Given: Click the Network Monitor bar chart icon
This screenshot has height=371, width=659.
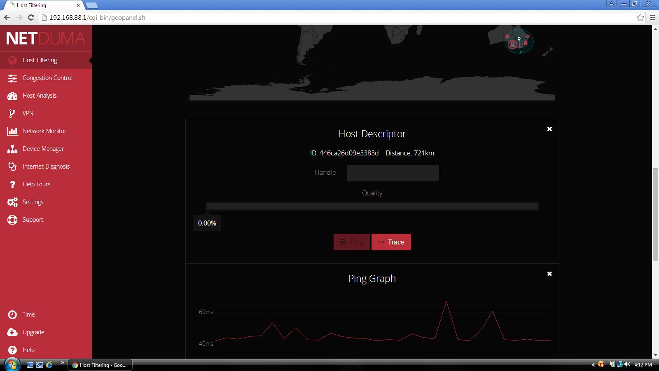Looking at the screenshot, I should click(x=12, y=131).
